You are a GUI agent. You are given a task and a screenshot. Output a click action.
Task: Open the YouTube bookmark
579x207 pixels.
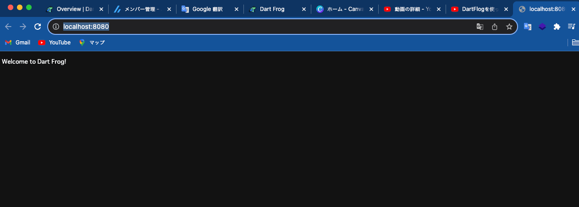tap(55, 43)
